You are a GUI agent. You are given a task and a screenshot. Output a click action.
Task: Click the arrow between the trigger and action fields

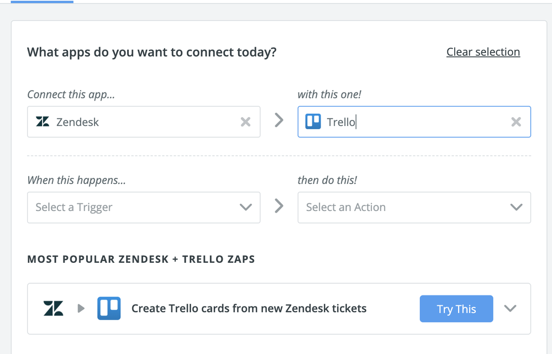[x=279, y=207]
